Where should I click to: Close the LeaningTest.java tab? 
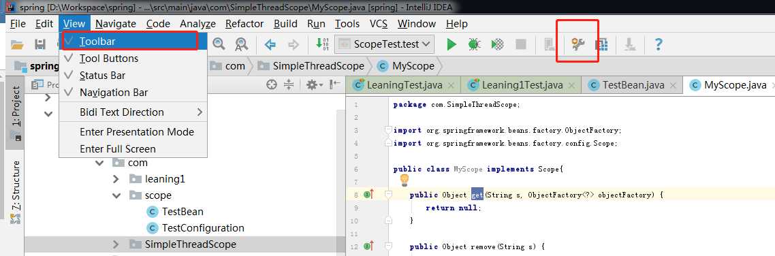(x=450, y=86)
